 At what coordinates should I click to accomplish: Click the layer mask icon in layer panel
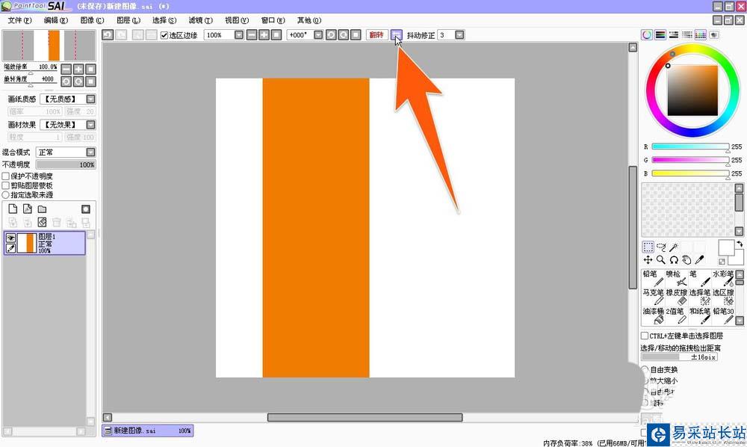(86, 209)
